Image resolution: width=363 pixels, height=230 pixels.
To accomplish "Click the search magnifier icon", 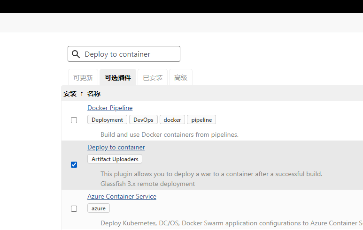I will click(x=76, y=54).
